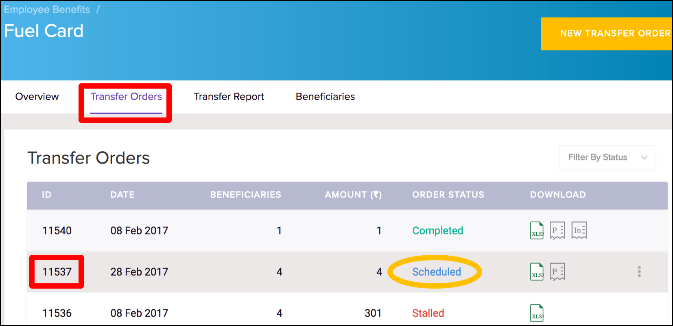
Task: Download XLS file for order 11537
Action: (x=537, y=272)
